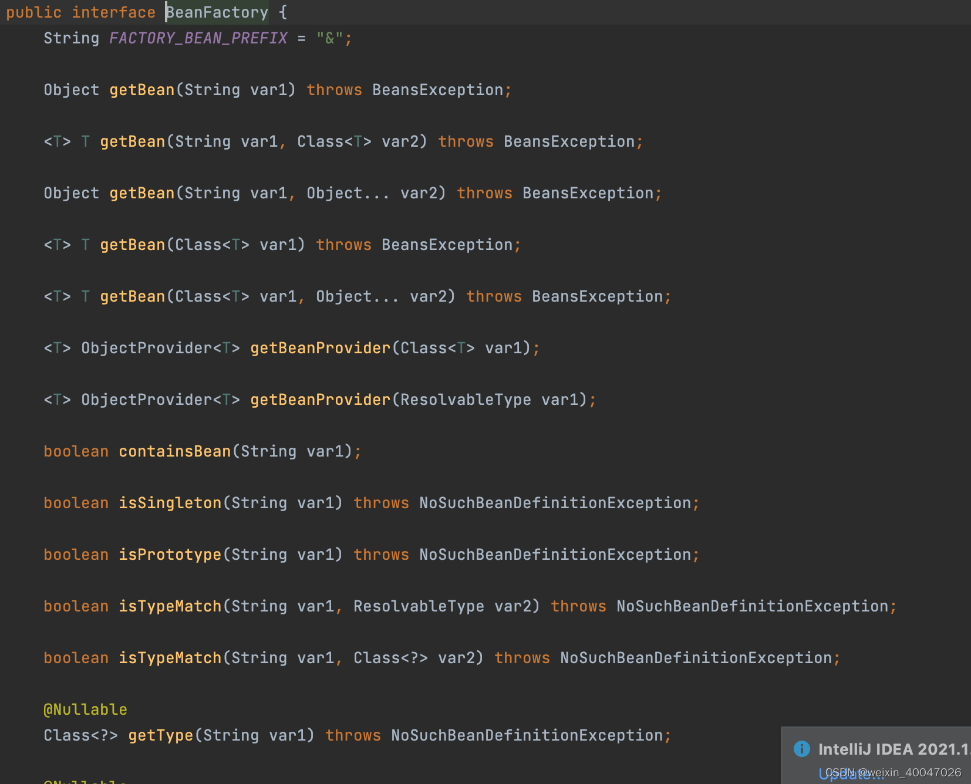Click the isPrototype method name
The width and height of the screenshot is (971, 784).
(x=170, y=555)
